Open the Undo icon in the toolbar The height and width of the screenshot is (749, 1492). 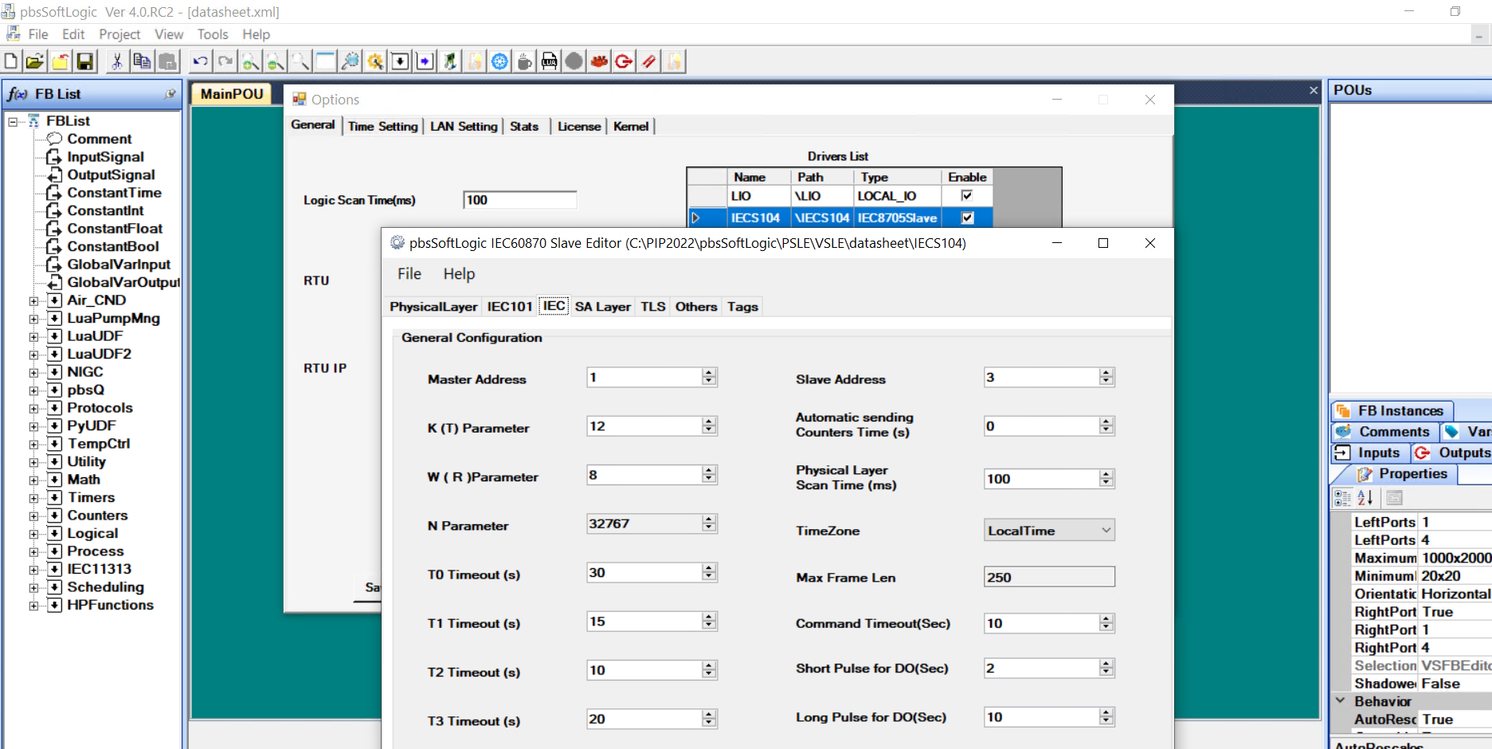point(200,61)
